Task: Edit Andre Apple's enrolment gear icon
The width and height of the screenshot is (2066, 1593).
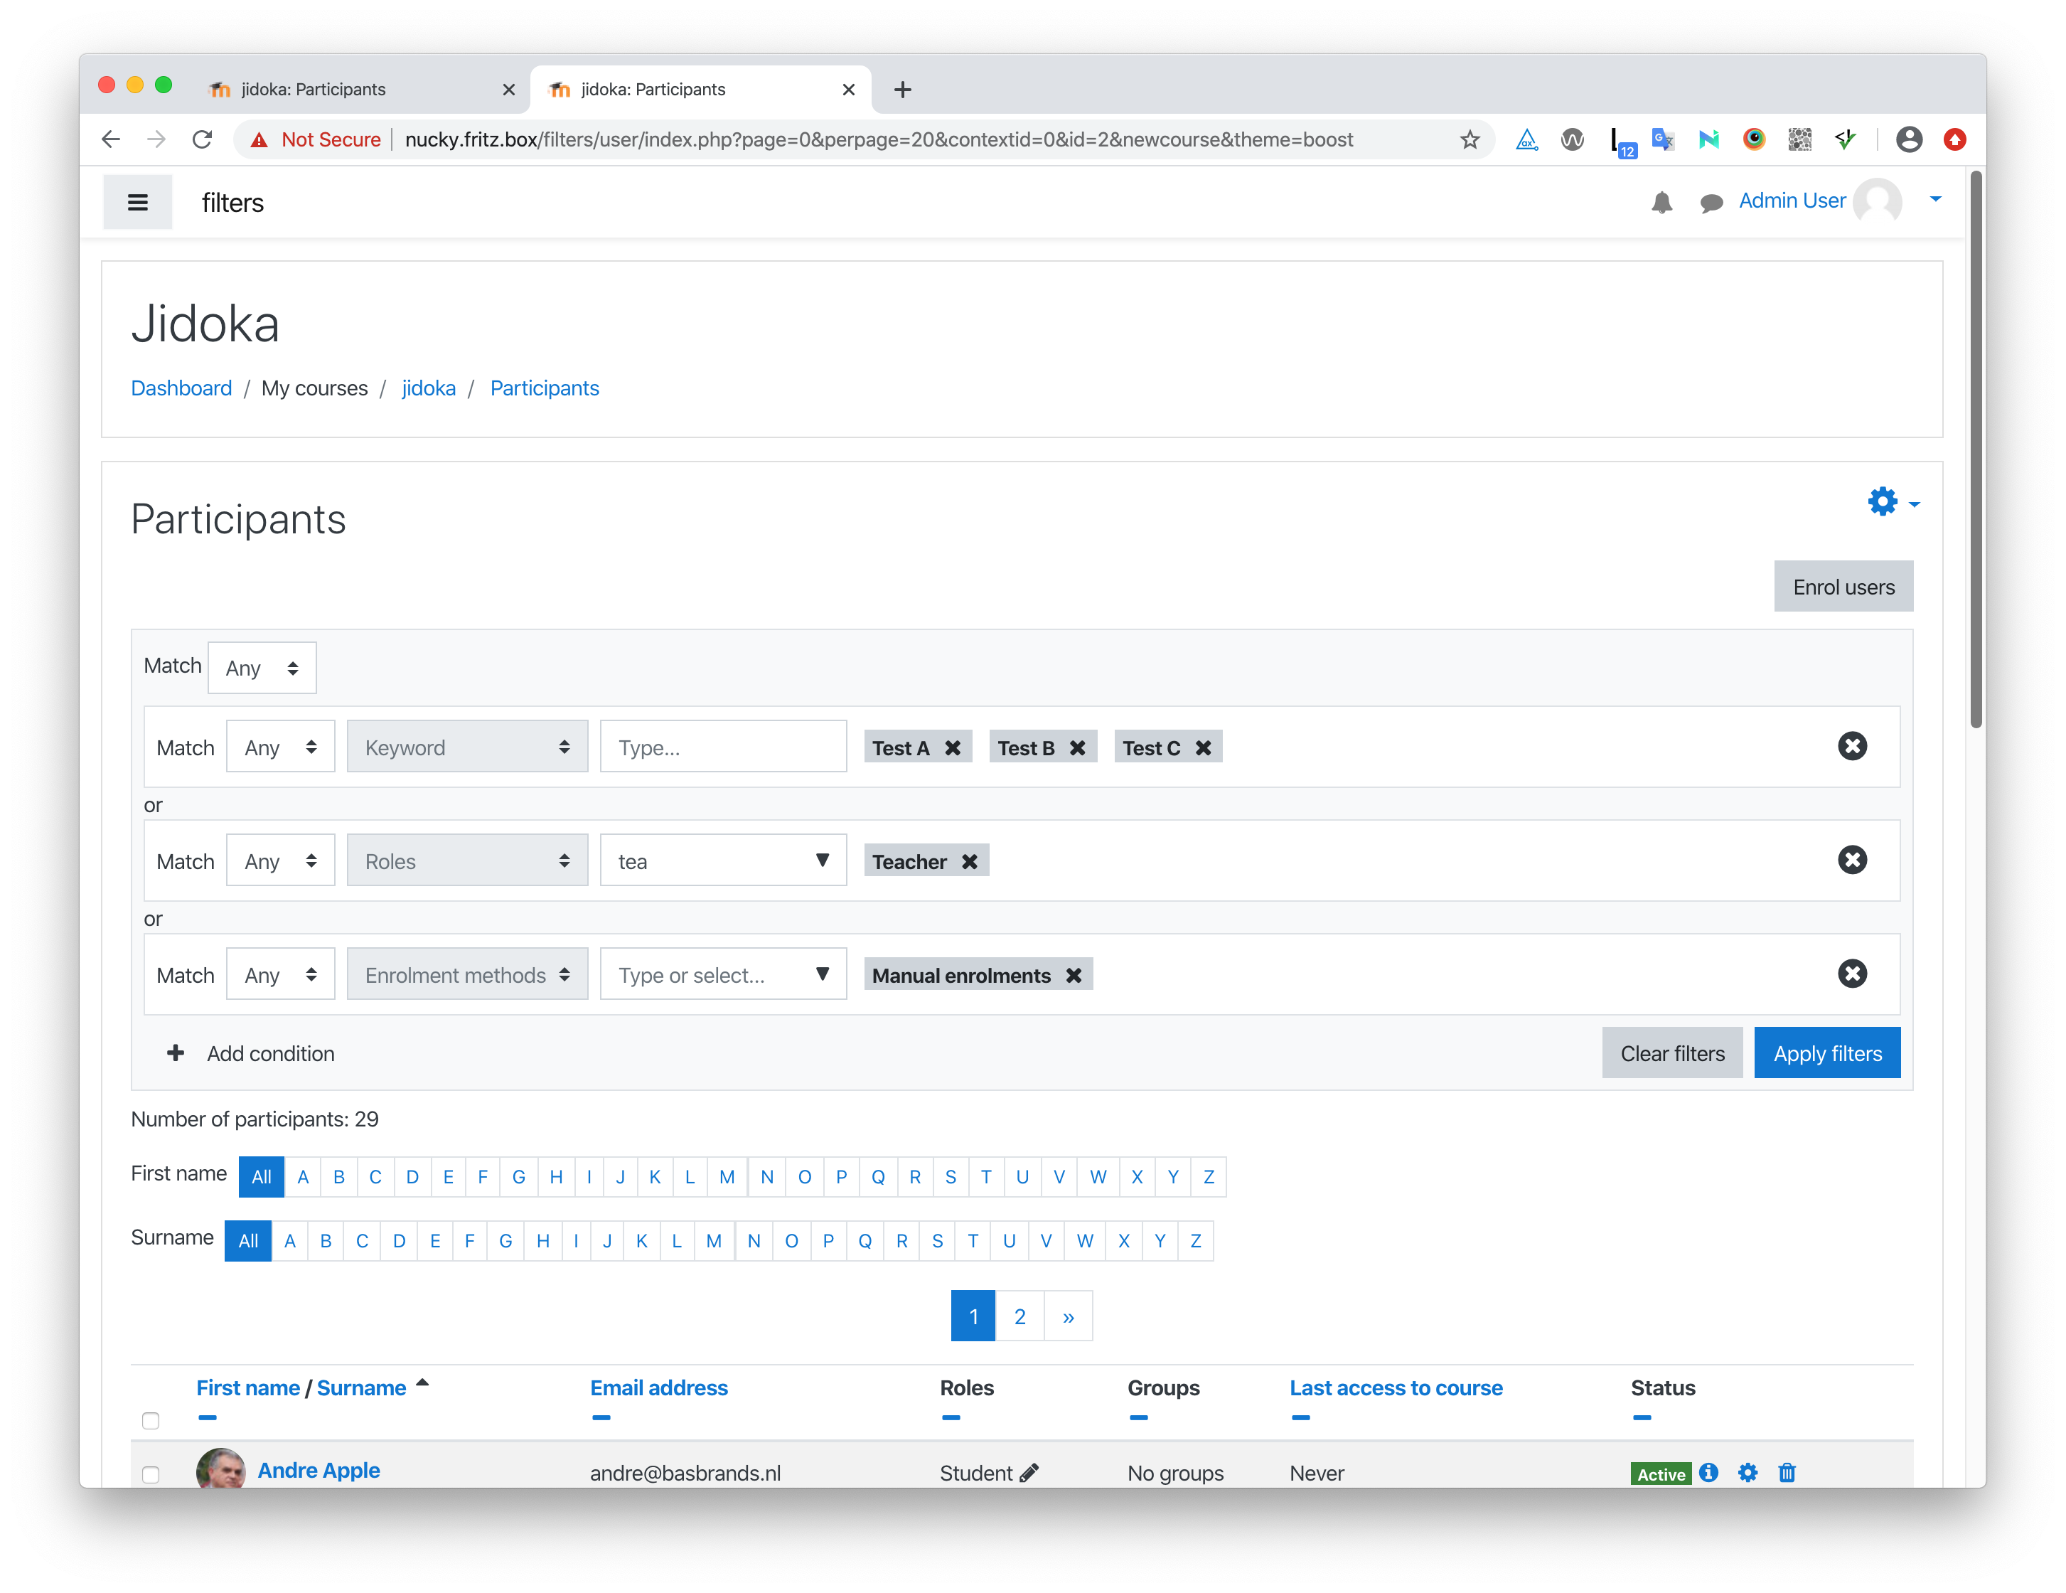Action: point(1747,1472)
